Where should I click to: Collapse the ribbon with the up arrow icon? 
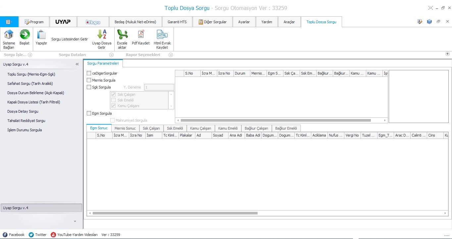pos(447,54)
